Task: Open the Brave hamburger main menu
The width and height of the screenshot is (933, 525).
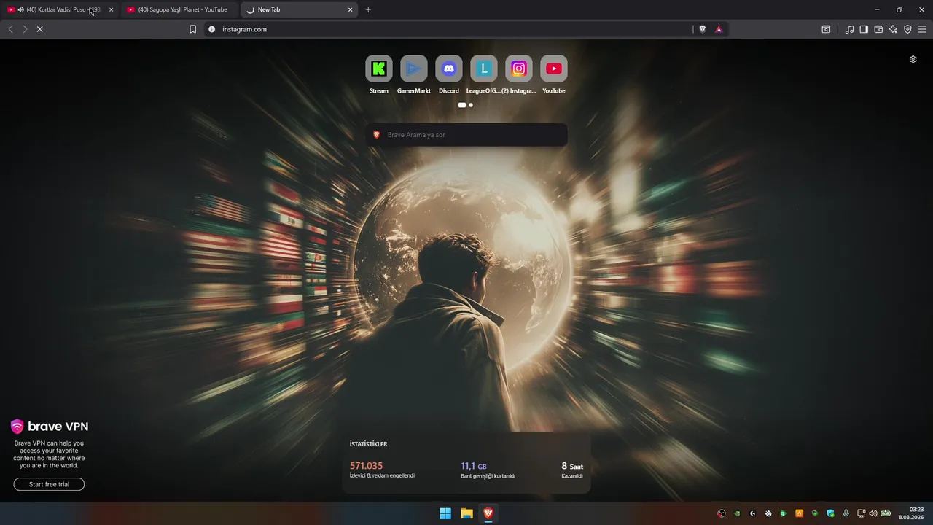Action: click(922, 29)
